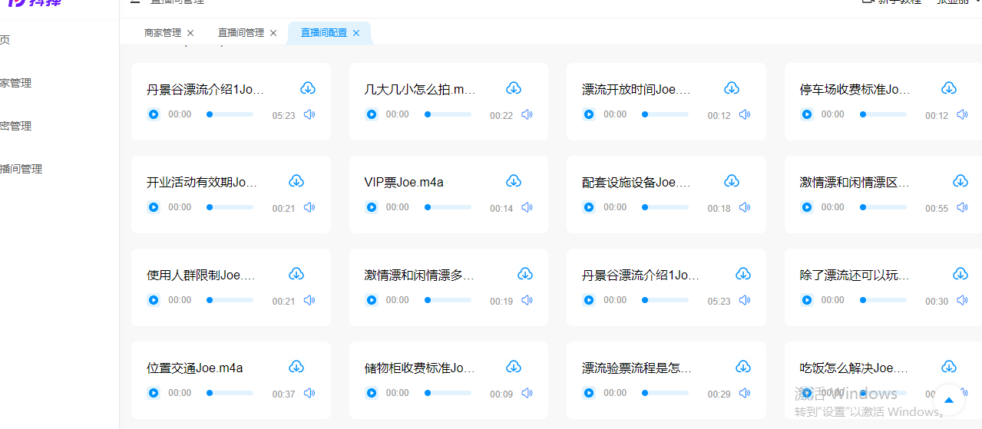Mute the 几大几小怎么拍 audio volume
982x429 pixels.
tap(527, 114)
